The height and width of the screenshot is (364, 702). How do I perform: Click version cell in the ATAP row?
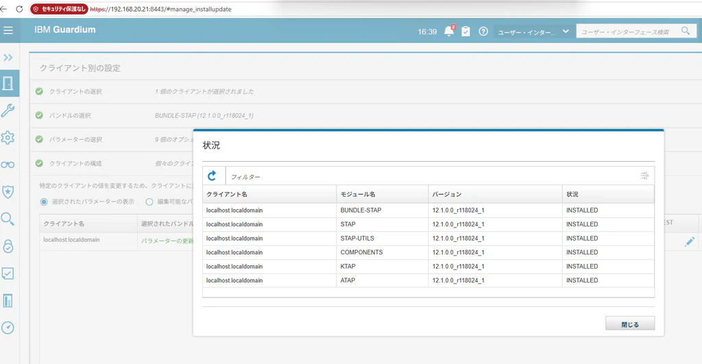[x=495, y=280]
